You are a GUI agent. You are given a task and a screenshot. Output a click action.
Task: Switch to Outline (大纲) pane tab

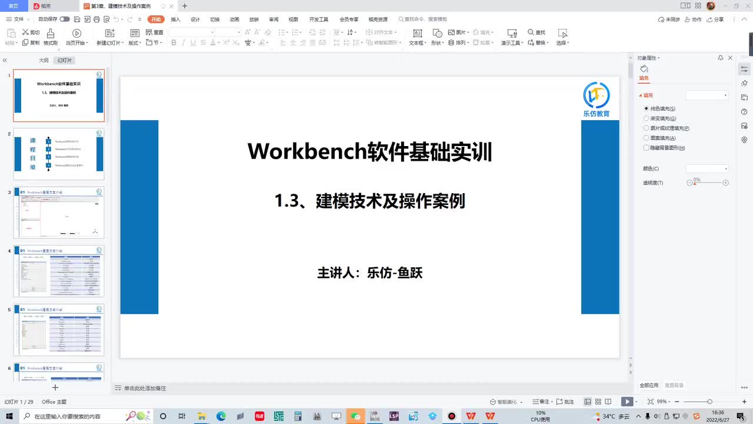[x=44, y=60]
